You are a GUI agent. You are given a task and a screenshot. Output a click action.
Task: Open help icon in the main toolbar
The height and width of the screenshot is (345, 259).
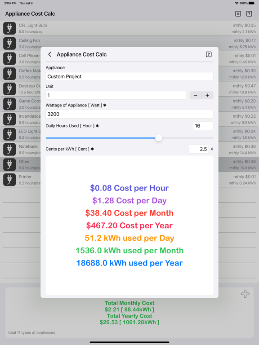tap(249, 13)
